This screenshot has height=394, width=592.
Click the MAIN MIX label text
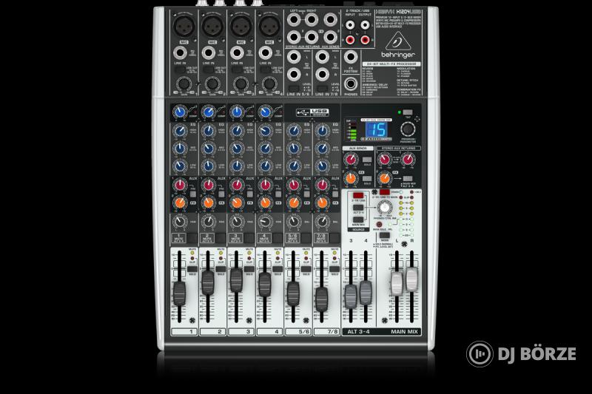click(404, 332)
